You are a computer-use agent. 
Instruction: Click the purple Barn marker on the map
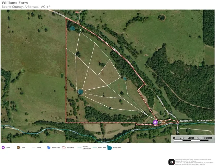(x=155, y=122)
